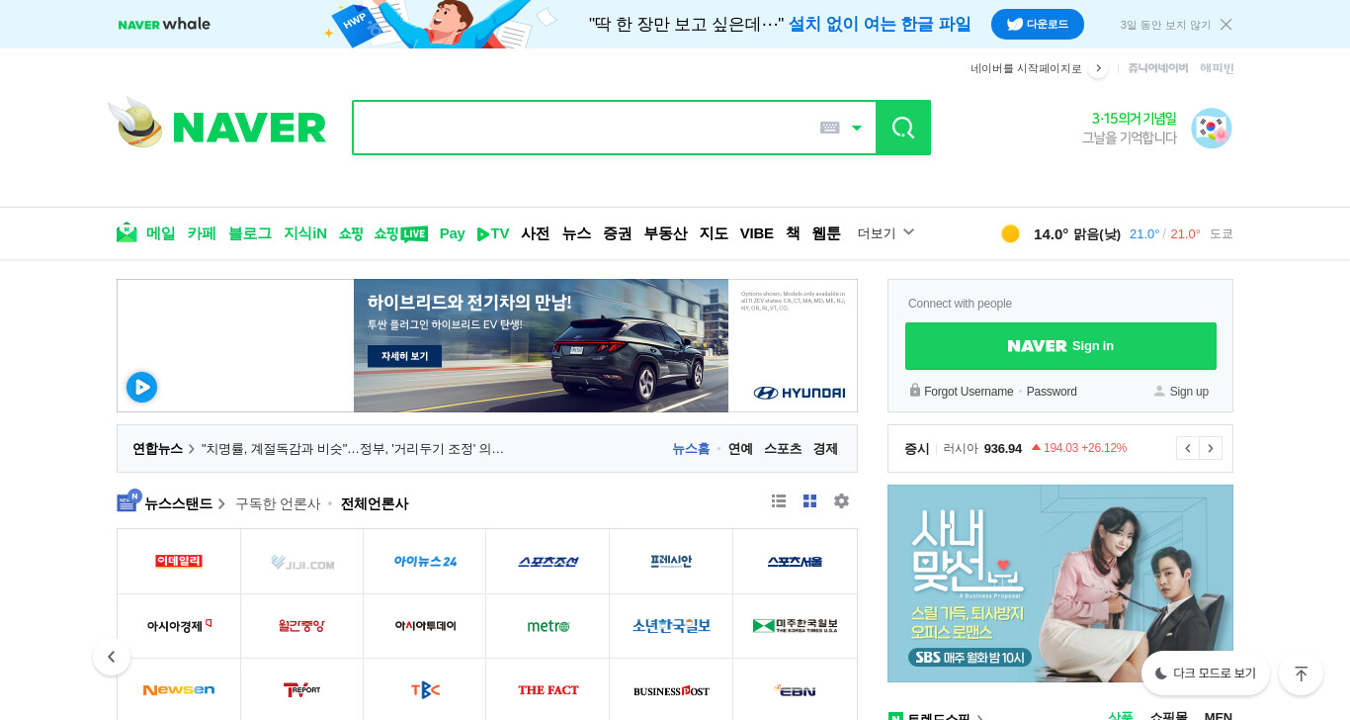
Task: Open the 해피빈 link
Action: tap(1217, 68)
